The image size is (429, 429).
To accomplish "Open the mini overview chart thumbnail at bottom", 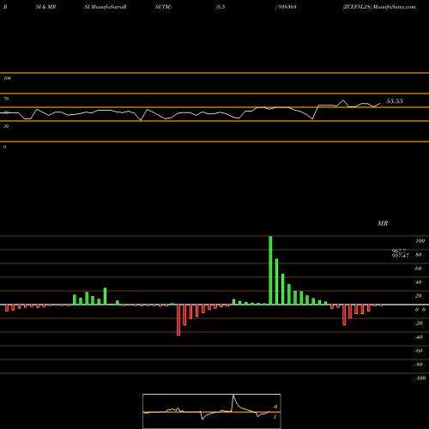I will click(x=212, y=411).
